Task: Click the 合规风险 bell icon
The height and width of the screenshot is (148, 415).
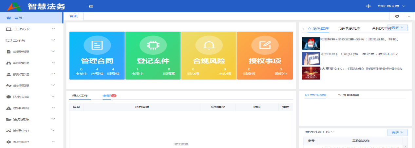Action: click(x=209, y=45)
